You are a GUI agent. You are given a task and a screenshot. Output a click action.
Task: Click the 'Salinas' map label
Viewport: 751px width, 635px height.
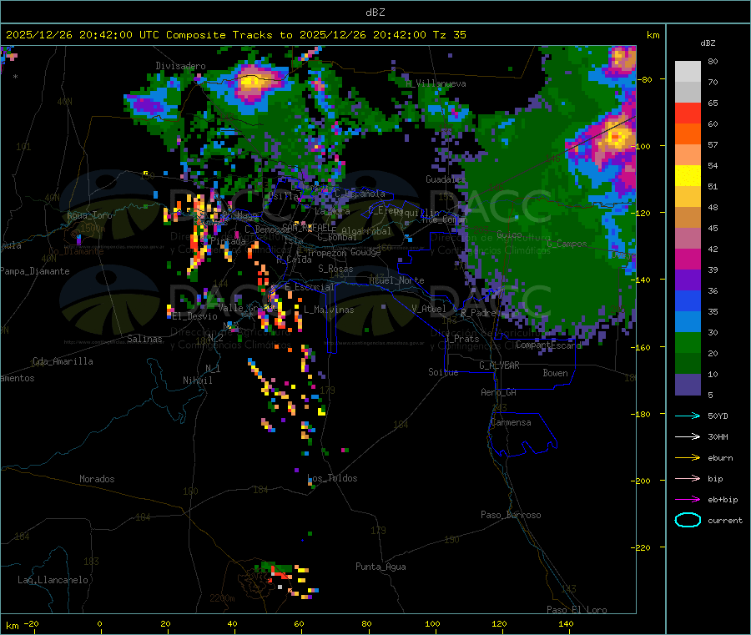[144, 339]
